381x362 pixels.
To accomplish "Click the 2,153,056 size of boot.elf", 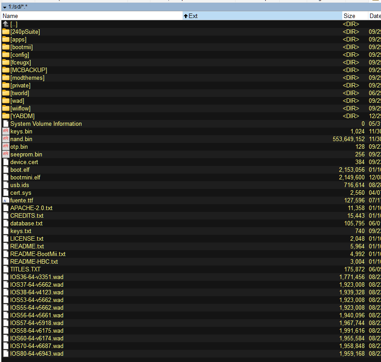I will [352, 170].
